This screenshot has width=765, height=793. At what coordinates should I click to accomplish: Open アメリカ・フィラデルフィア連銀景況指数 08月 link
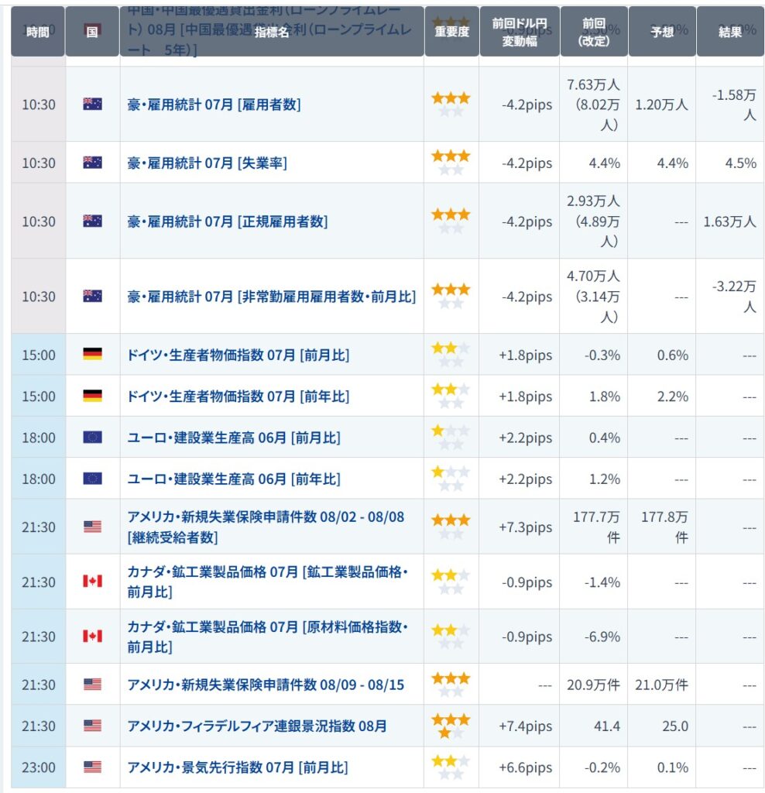(257, 726)
